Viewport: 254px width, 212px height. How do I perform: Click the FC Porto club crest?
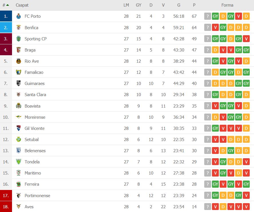19,16
